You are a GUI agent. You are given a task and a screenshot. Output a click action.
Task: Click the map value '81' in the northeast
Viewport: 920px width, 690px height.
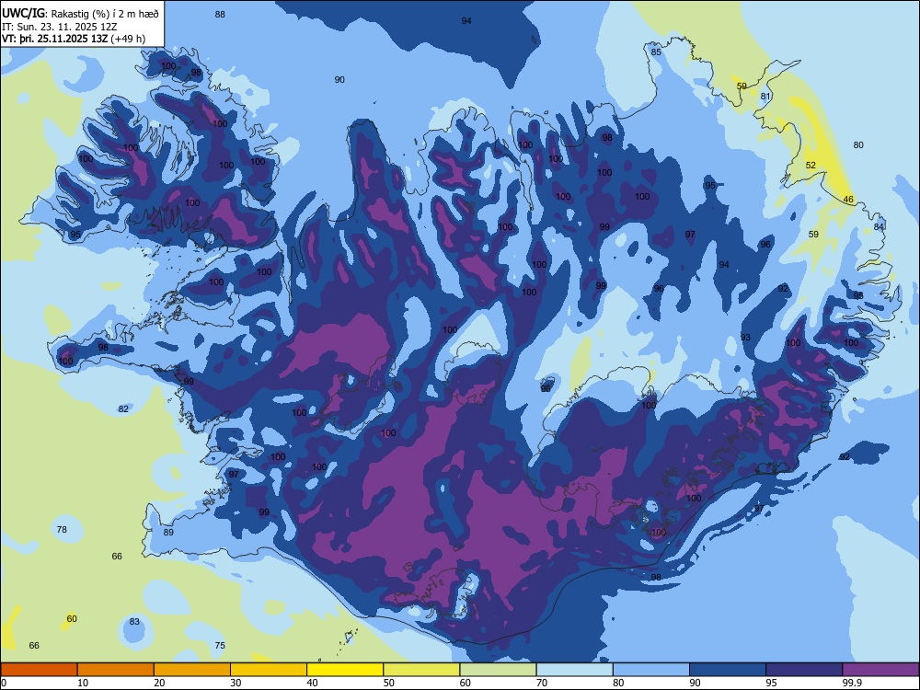765,97
